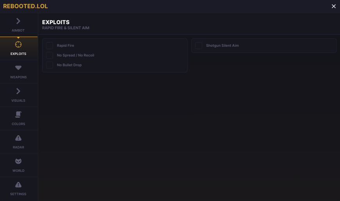Click the Aimbot chevron icon in sidebar
The height and width of the screenshot is (201, 340).
[18, 21]
